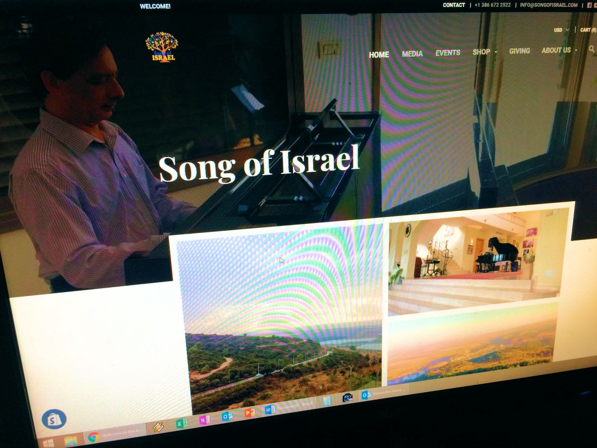Open PowerPoint from the taskbar
This screenshot has width=597, height=448.
click(249, 413)
